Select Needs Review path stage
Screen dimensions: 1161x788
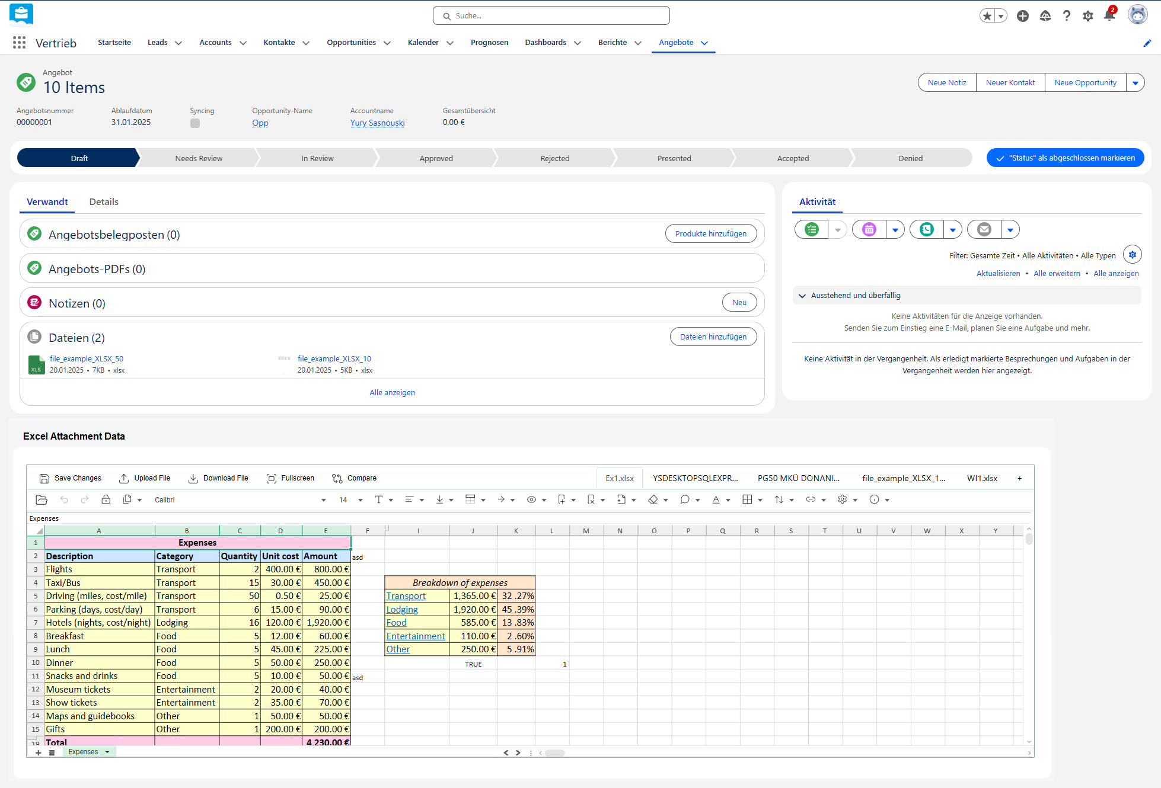point(199,158)
